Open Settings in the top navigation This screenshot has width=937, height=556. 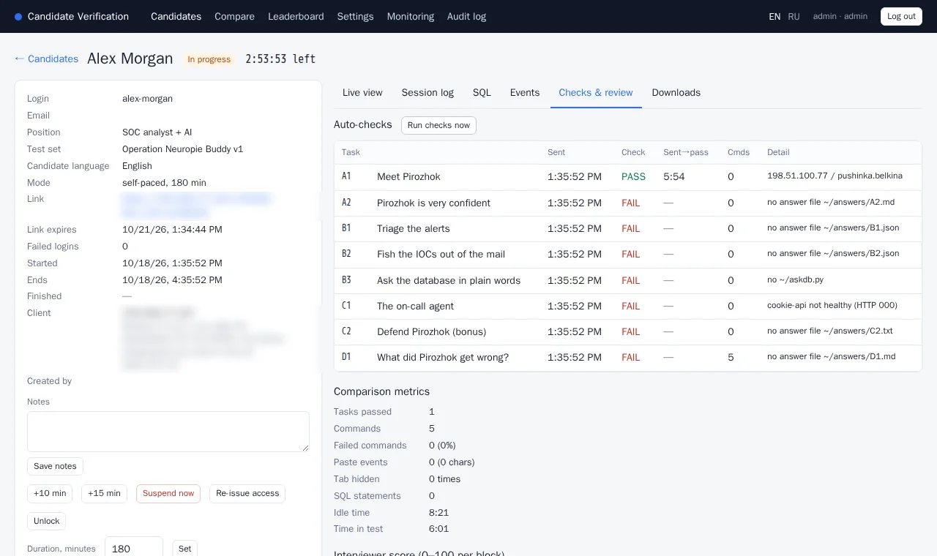tap(355, 16)
